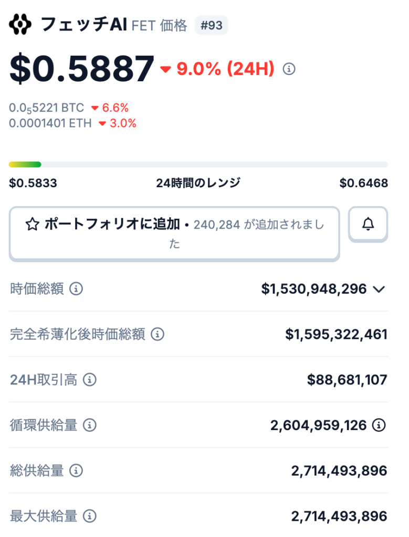Click the #93 rank badge
409x537 pixels.
point(211,25)
